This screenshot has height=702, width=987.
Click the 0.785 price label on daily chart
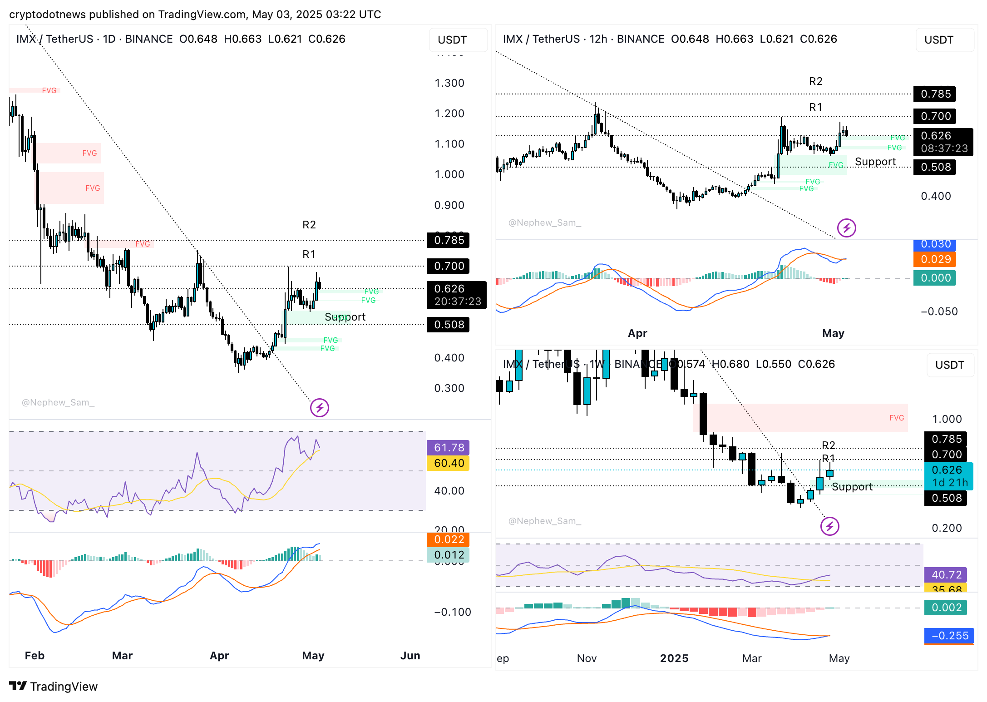click(448, 240)
